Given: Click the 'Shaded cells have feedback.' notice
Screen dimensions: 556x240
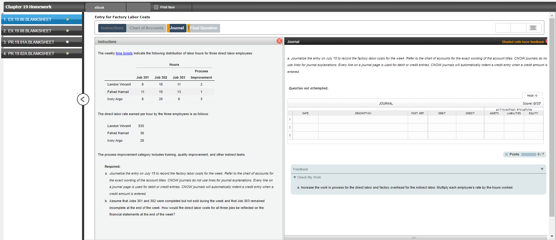Looking at the screenshot, I should point(523,42).
